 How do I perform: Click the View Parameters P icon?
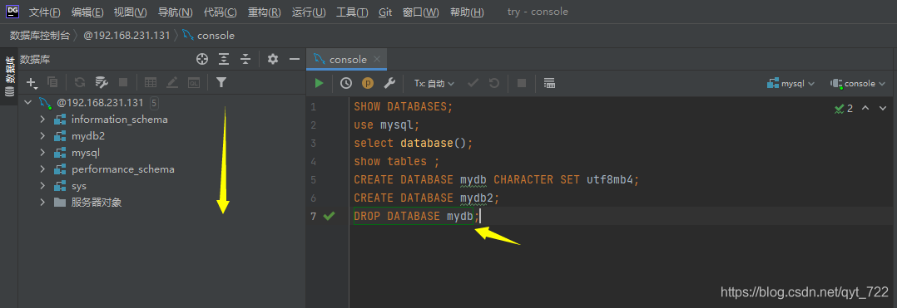point(368,83)
